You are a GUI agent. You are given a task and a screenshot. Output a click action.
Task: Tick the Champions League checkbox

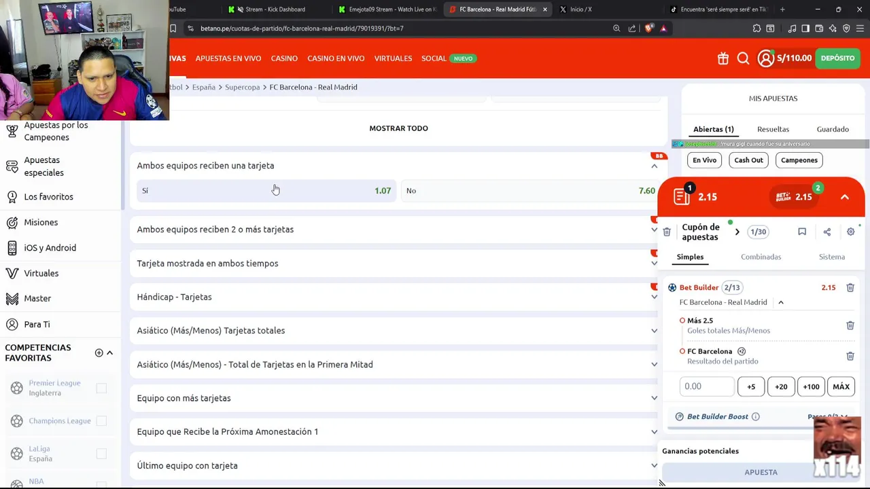pyautogui.click(x=101, y=421)
